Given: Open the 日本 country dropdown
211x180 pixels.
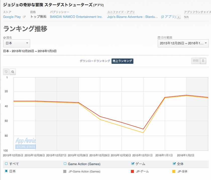Looking at the screenshot, I should tap(17, 43).
